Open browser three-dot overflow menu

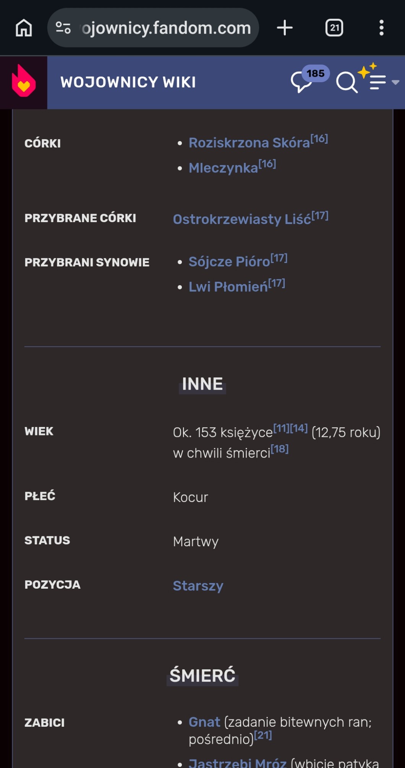(x=381, y=28)
